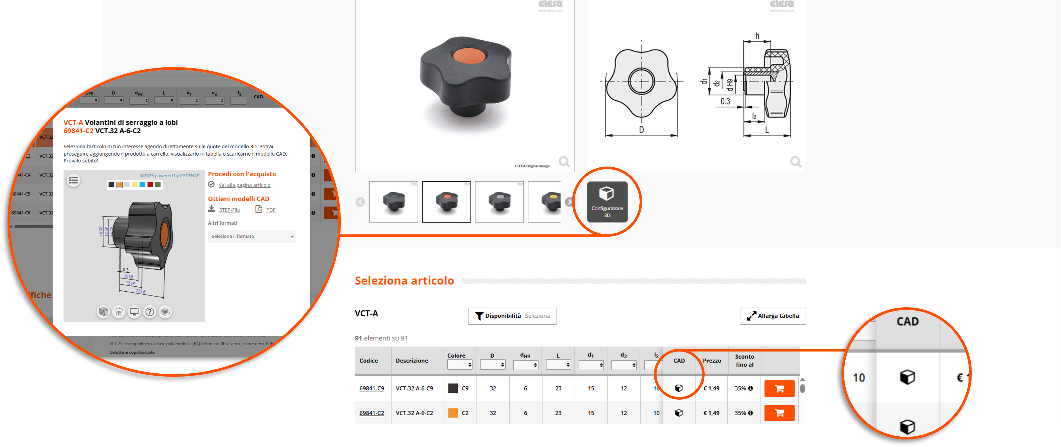
Task: Select the blue color swatch in 3D viewer
Action: click(x=143, y=184)
